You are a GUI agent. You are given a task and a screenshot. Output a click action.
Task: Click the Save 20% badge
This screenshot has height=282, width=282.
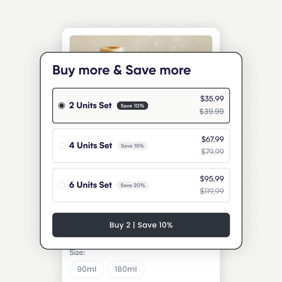133,185
